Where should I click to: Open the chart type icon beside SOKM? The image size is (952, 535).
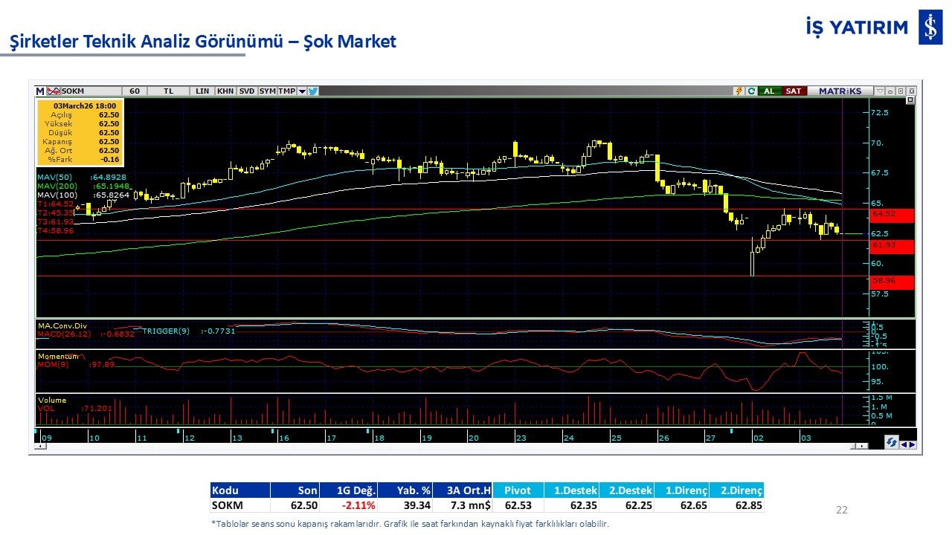54,91
